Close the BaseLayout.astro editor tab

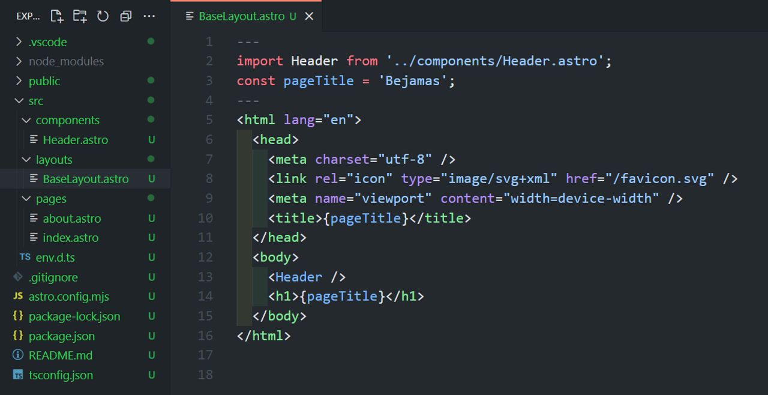(x=308, y=16)
